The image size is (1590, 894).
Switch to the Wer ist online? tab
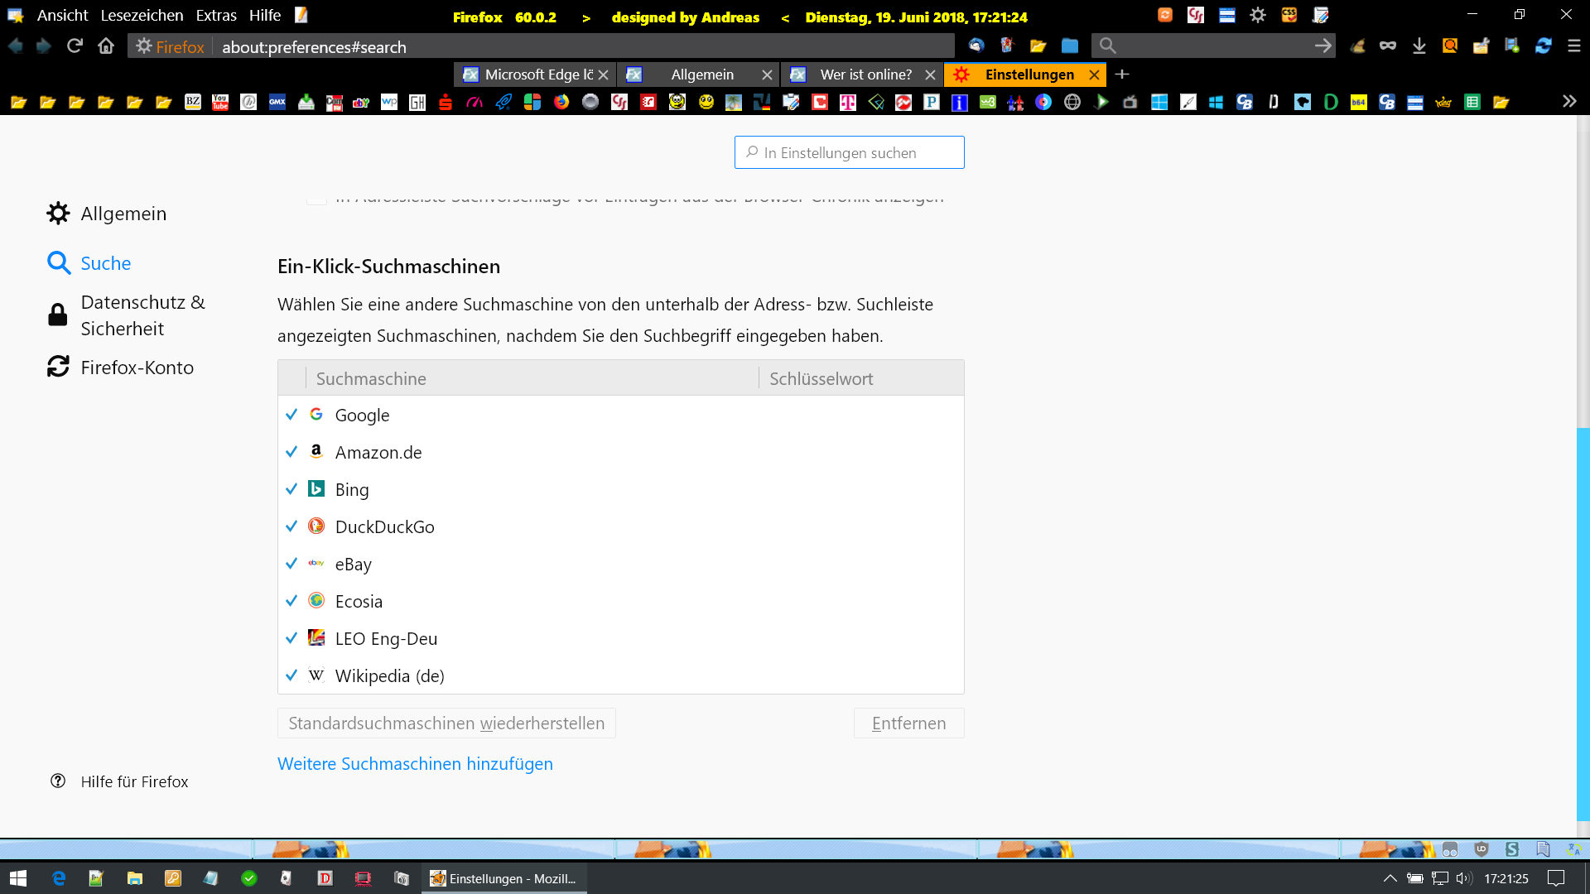click(865, 74)
